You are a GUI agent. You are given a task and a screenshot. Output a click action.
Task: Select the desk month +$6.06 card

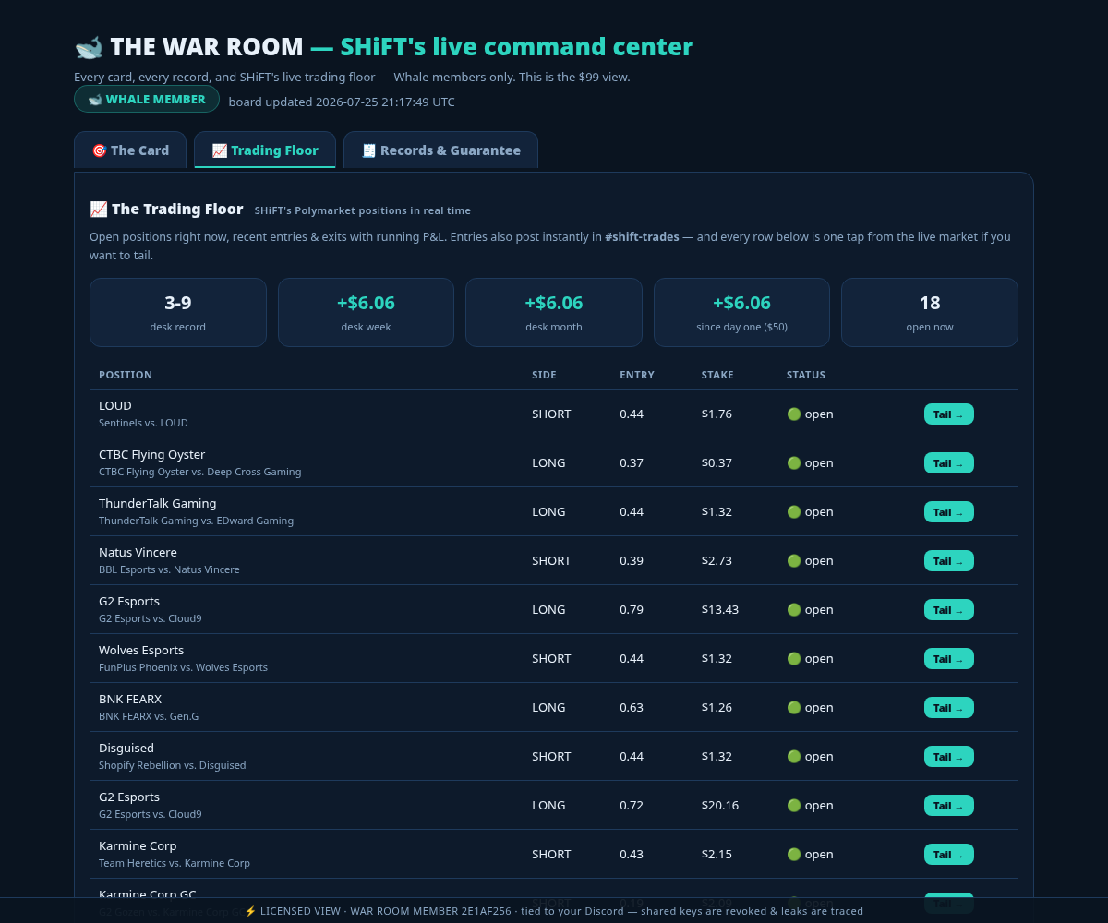pyautogui.click(x=554, y=312)
